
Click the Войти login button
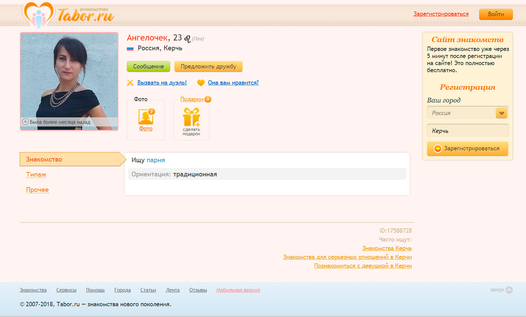tap(496, 14)
